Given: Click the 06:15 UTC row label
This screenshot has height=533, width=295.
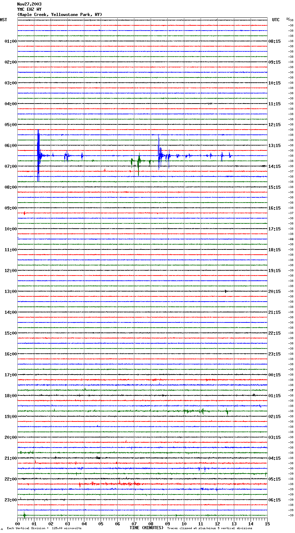Looking at the screenshot, I should pos(275,500).
